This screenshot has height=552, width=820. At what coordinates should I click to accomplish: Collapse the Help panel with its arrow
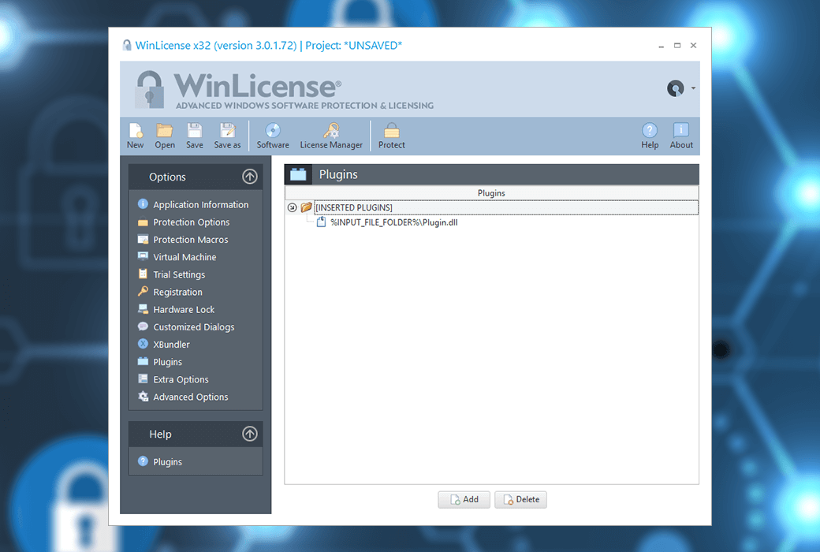(250, 434)
